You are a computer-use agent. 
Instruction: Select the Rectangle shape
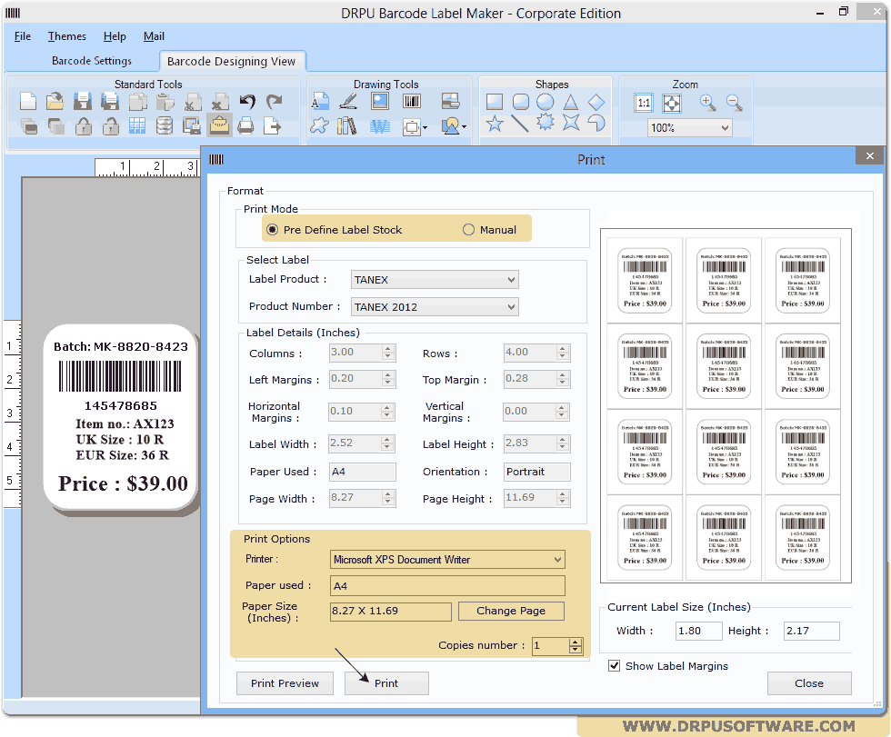tap(495, 102)
